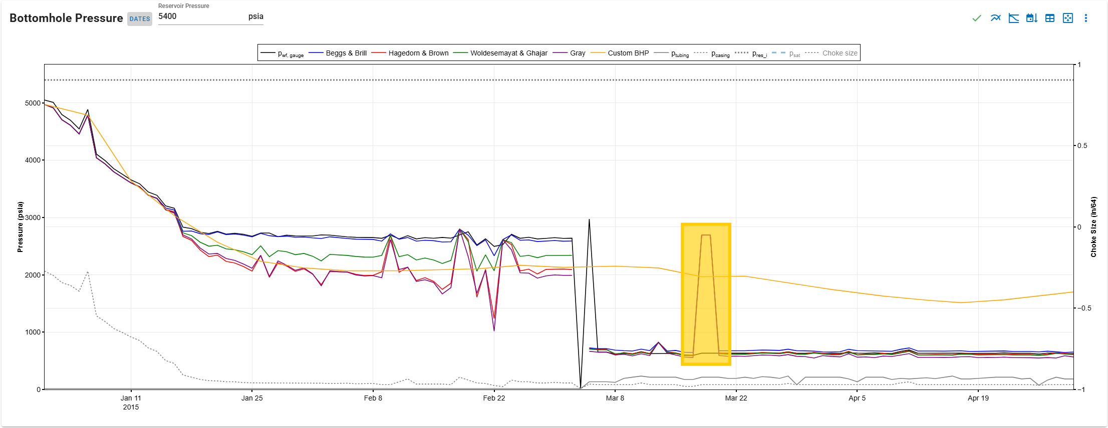This screenshot has width=1108, height=428.
Task: Enable the hidden p sat legend series
Action: click(786, 53)
